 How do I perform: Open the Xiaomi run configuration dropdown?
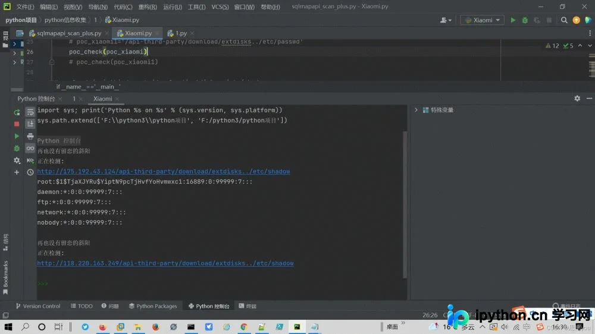pos(483,20)
